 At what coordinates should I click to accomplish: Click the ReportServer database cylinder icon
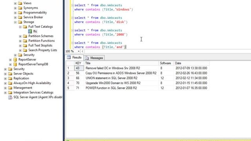click(15, 60)
